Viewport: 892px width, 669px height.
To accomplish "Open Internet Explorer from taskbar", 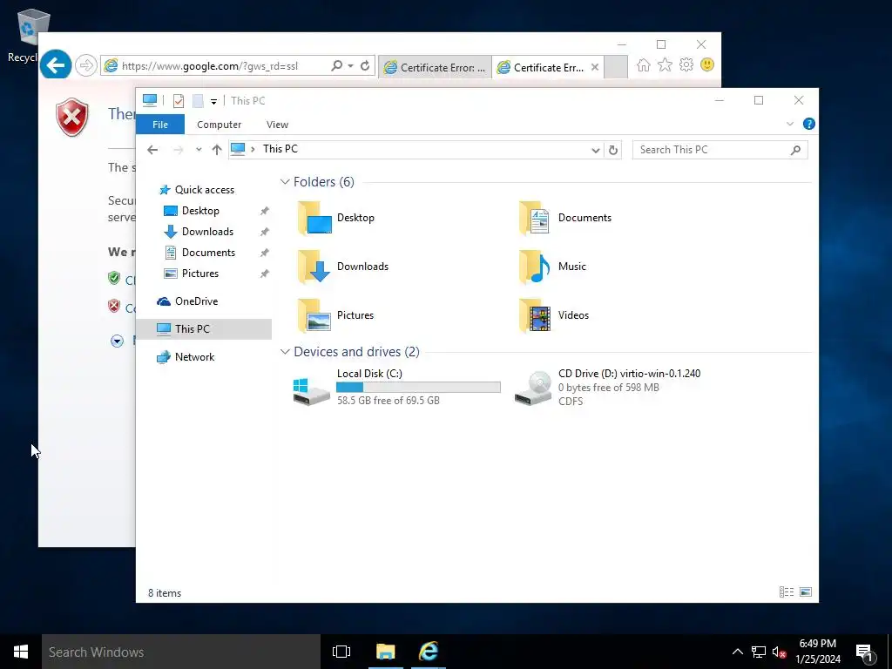I will pos(429,652).
